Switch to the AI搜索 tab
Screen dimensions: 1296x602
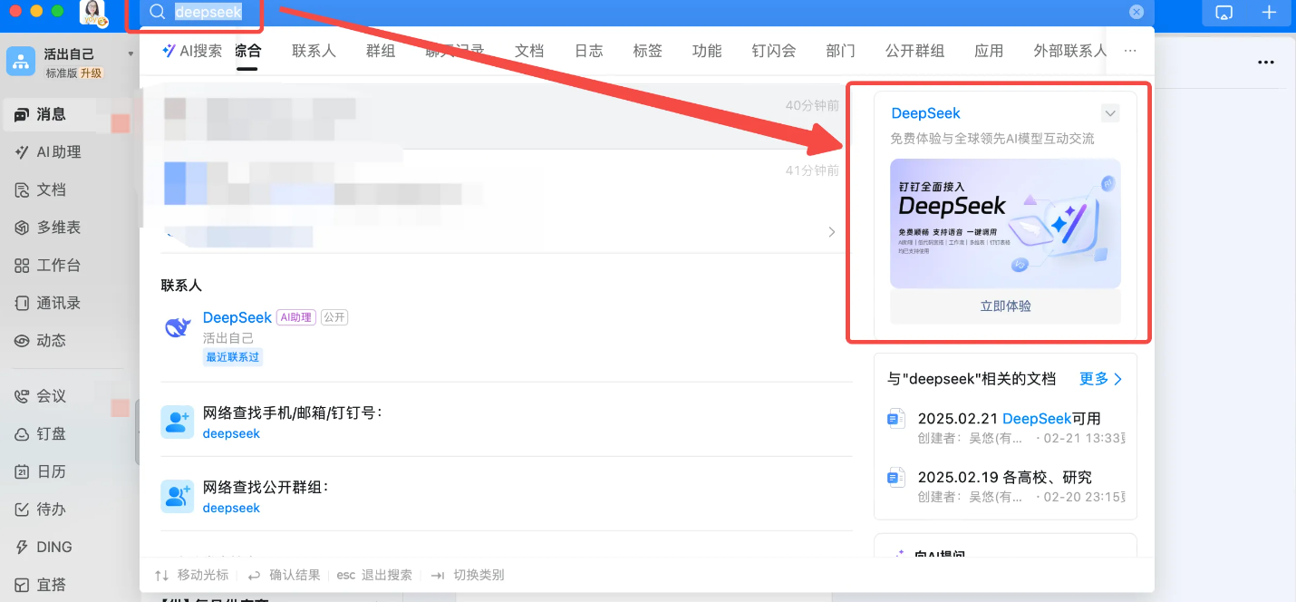(x=191, y=51)
